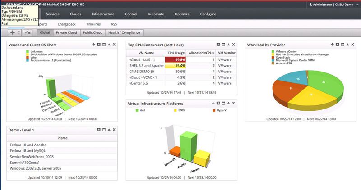Remove the Top CPU Consumers widget
The width and height of the screenshot is (361, 190).
click(233, 45)
